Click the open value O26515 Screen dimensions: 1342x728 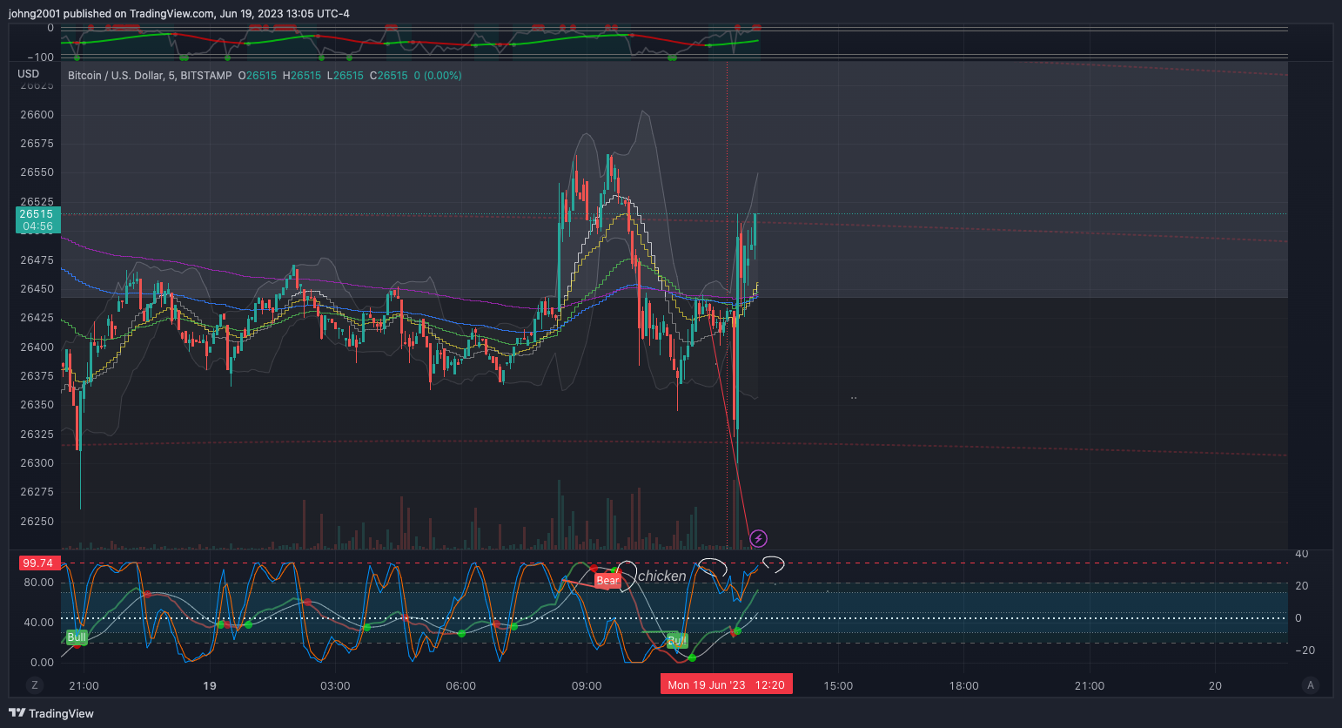coord(258,76)
